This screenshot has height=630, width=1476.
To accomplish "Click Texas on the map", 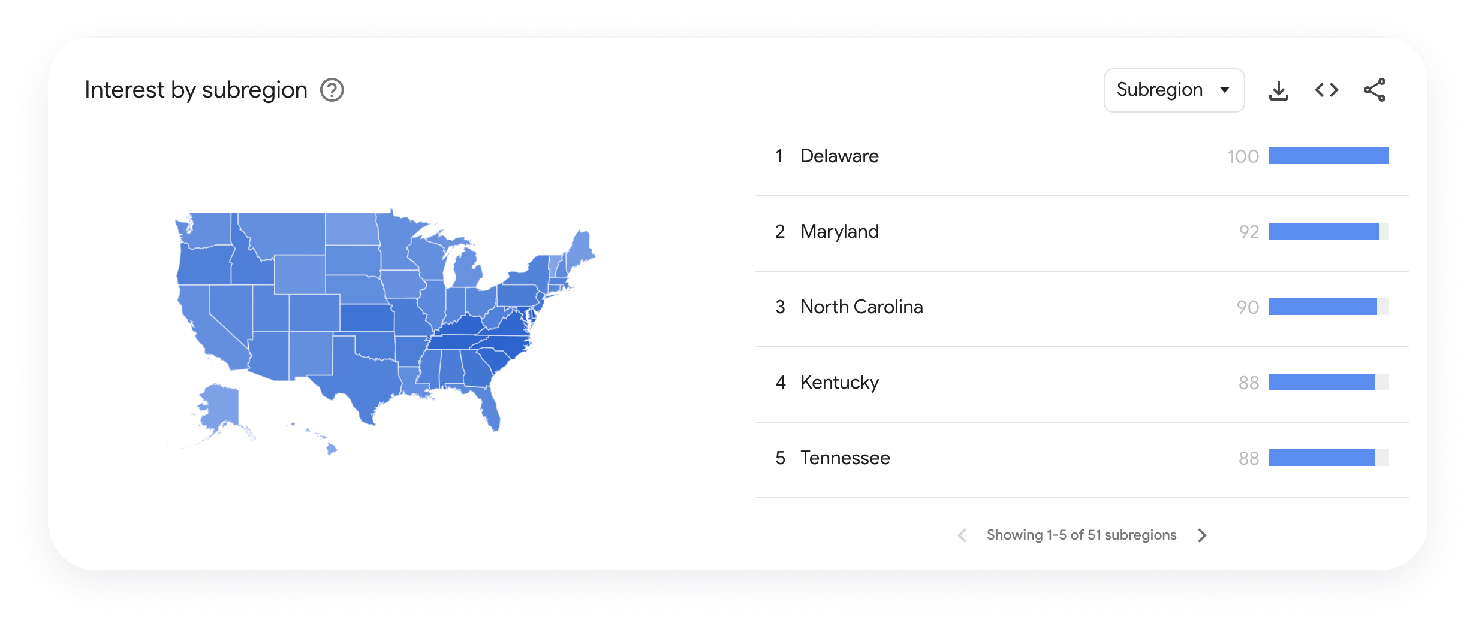I will click(360, 377).
